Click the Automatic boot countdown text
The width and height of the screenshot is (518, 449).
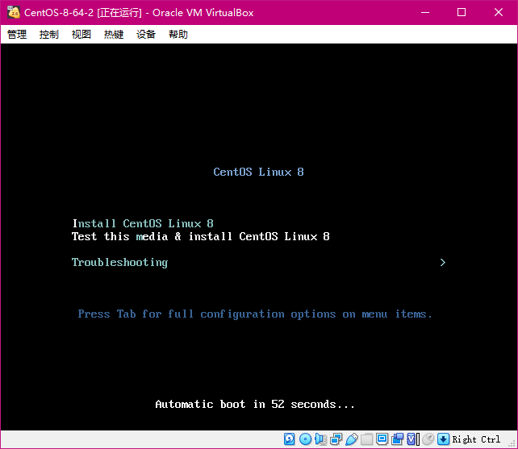(255, 404)
